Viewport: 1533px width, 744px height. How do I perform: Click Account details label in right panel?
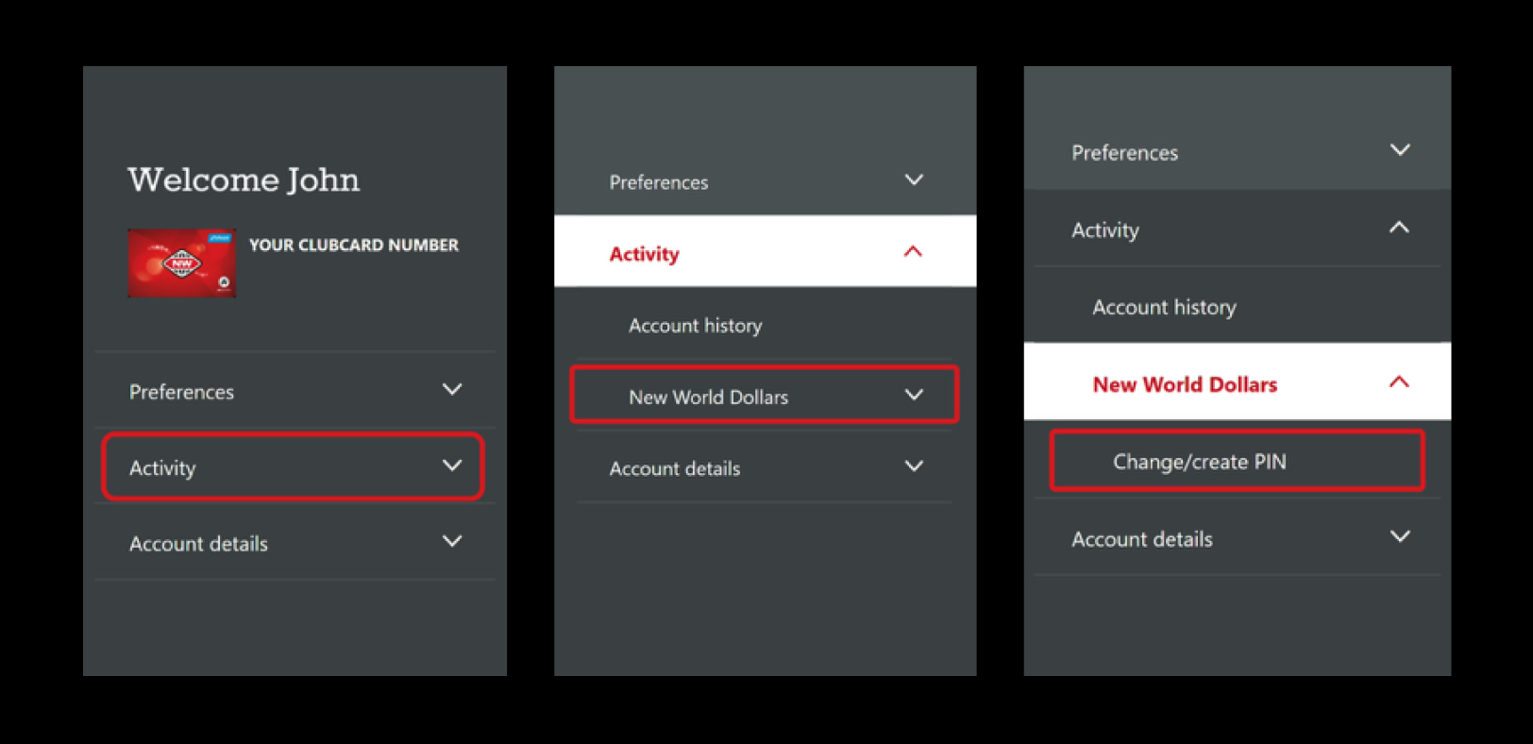1141,539
